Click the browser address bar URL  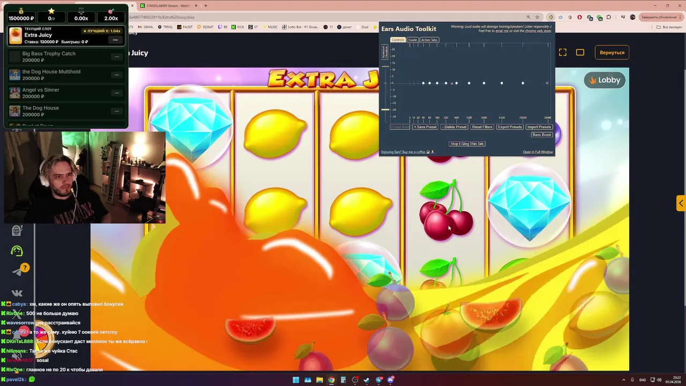click(161, 17)
